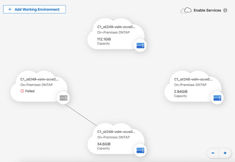Click the storage icon on the 112.1GiB cloud

tap(140, 45)
